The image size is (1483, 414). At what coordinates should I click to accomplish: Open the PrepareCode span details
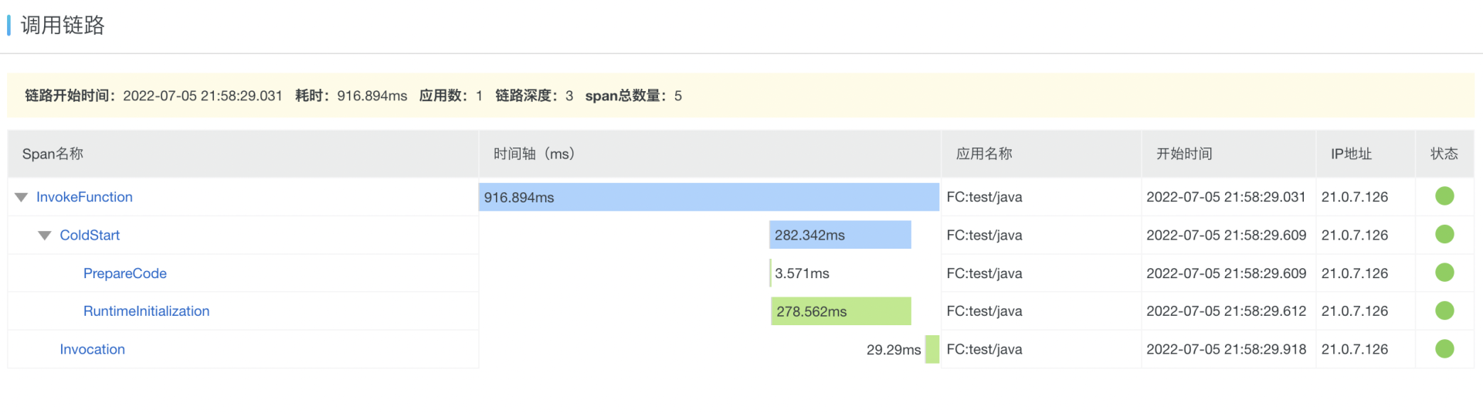point(125,273)
